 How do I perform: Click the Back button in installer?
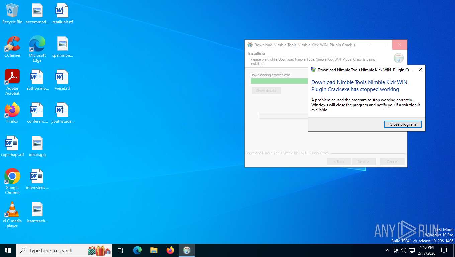tap(339, 162)
